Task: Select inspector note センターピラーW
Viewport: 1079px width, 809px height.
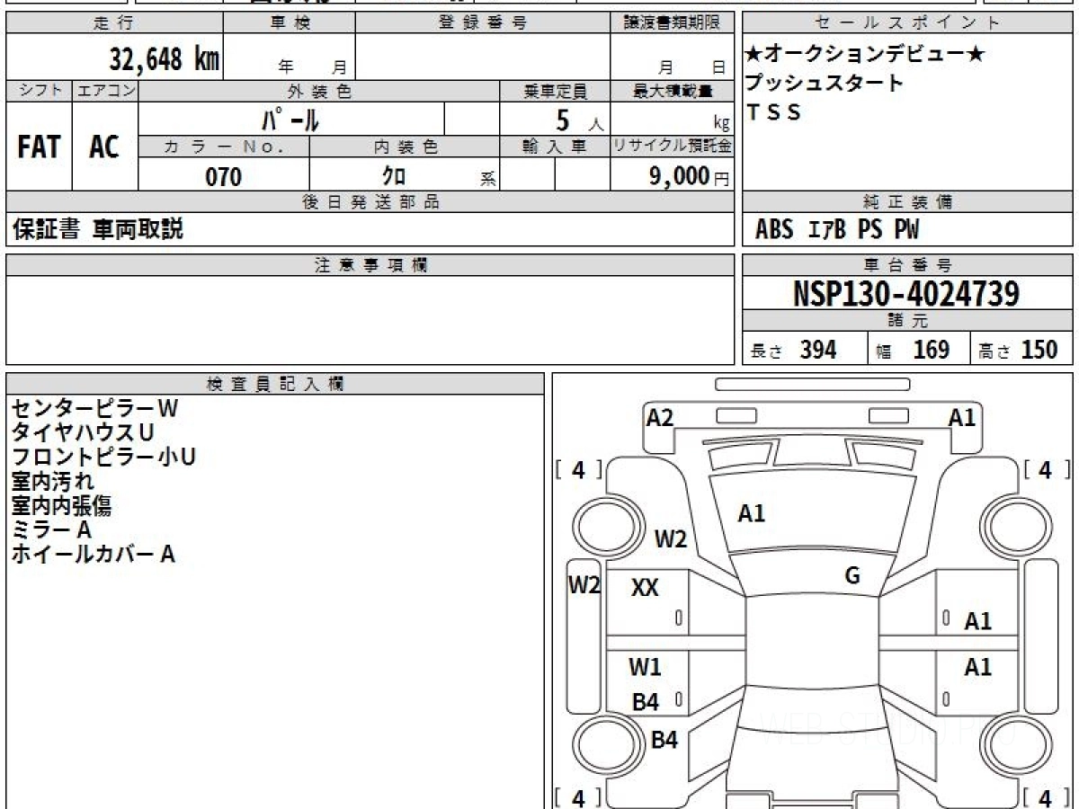Action: click(x=94, y=408)
